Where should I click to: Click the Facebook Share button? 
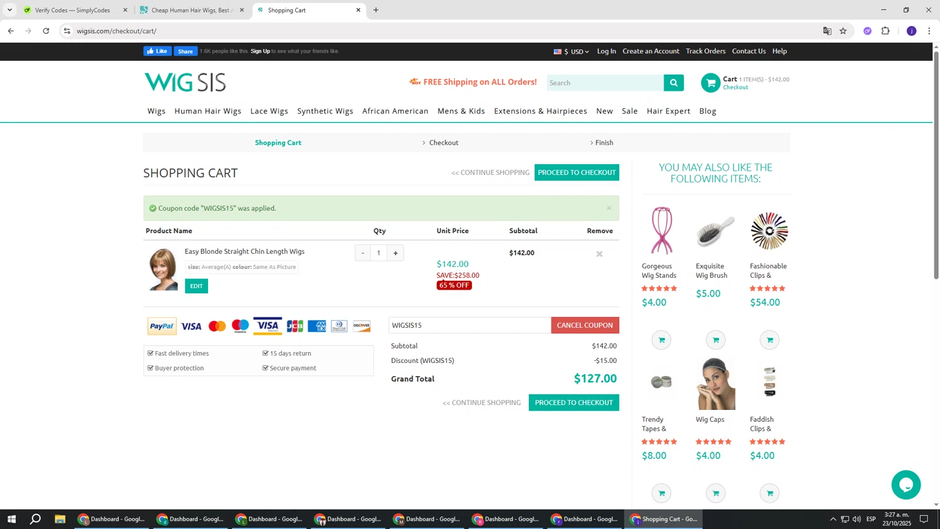185,51
